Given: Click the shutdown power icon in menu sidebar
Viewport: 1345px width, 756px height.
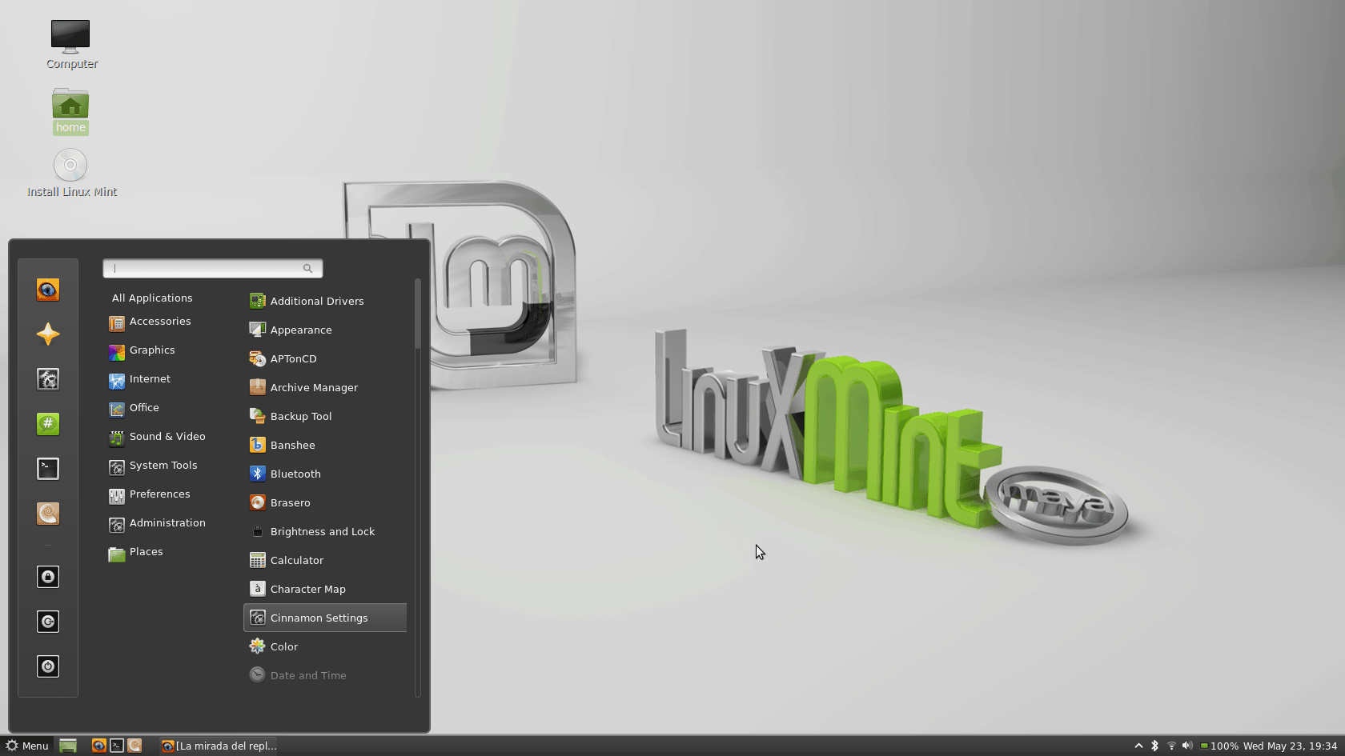Looking at the screenshot, I should click(x=48, y=666).
